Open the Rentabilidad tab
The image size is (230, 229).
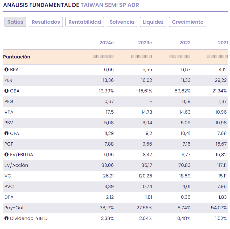(x=85, y=22)
